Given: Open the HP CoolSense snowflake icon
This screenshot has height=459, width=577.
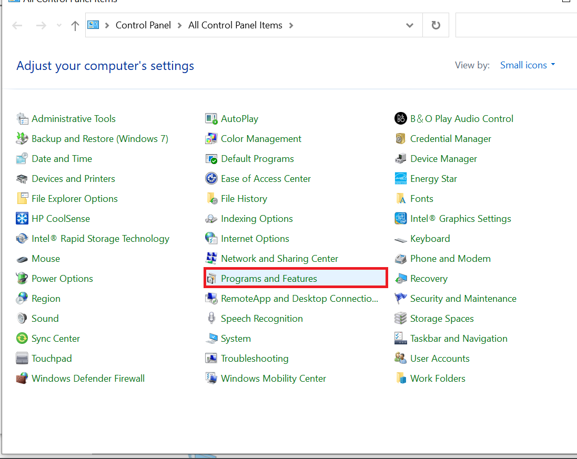Looking at the screenshot, I should point(22,219).
